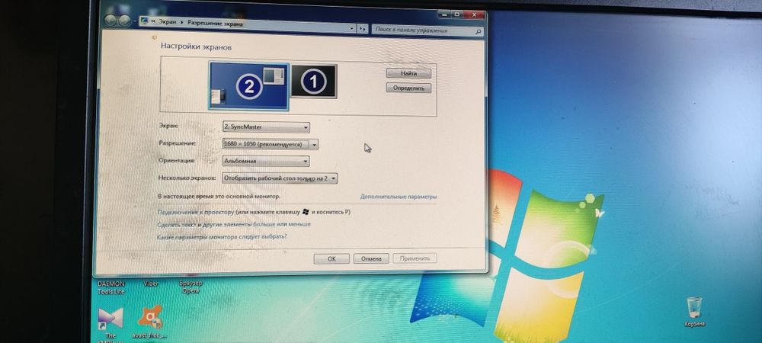Select monitor 1 in the display preview
762x343 pixels.
tap(314, 82)
